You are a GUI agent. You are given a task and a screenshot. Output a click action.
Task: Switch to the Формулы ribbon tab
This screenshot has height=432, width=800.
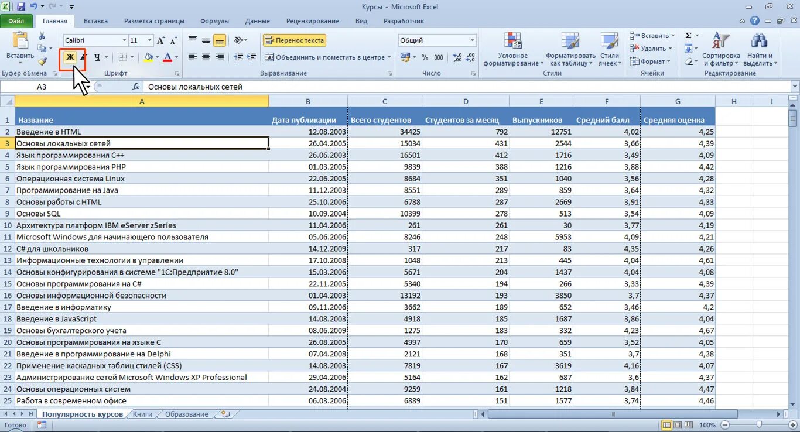pyautogui.click(x=214, y=21)
